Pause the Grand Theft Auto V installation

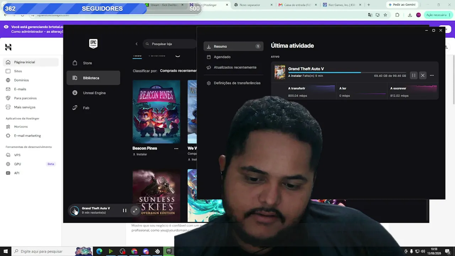(x=414, y=75)
